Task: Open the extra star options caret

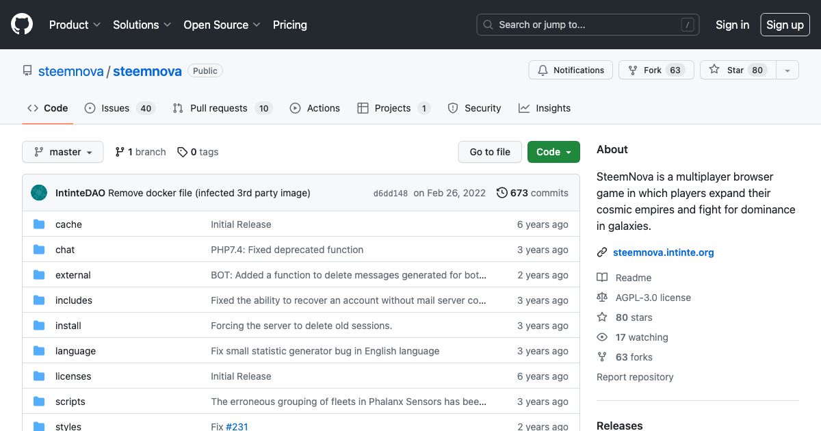Action: (787, 70)
